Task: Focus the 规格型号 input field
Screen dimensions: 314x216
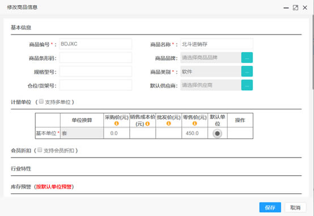Action: (96, 71)
